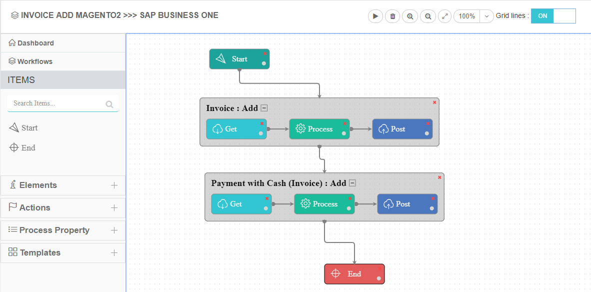Viewport: 591px width, 292px height.
Task: Click the search magnifier icon in Items
Action: tap(109, 104)
